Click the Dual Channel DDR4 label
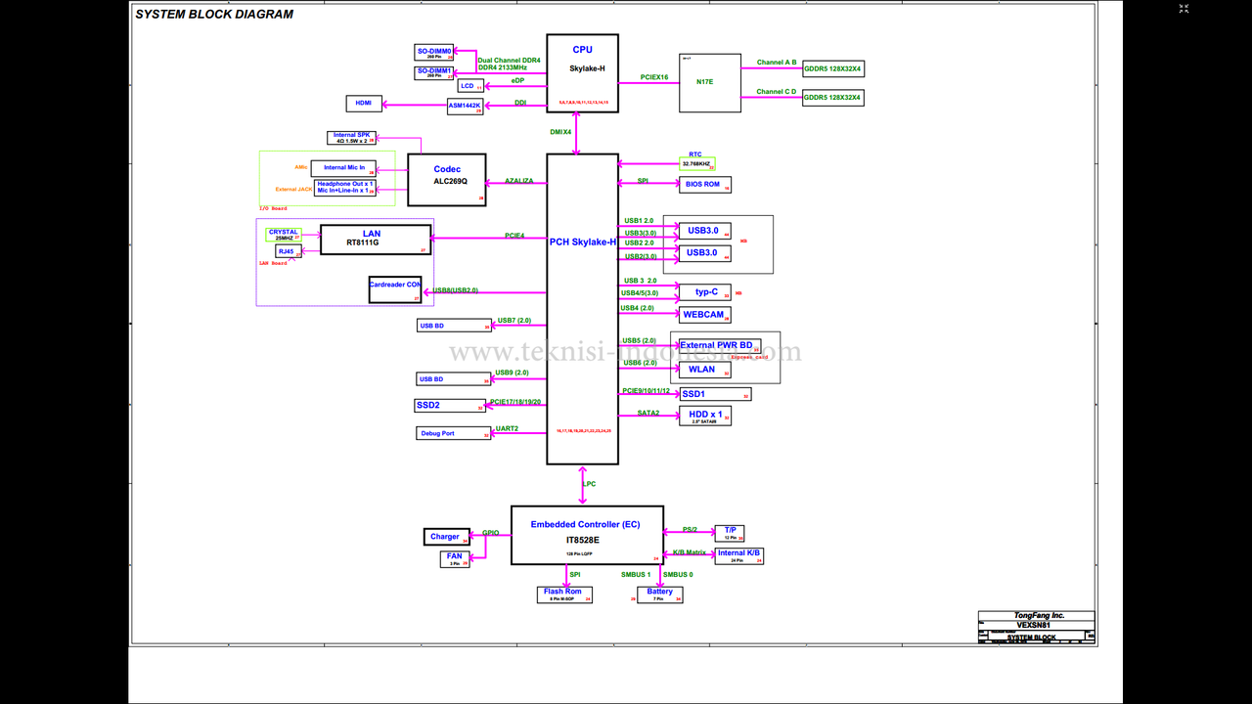 (509, 60)
